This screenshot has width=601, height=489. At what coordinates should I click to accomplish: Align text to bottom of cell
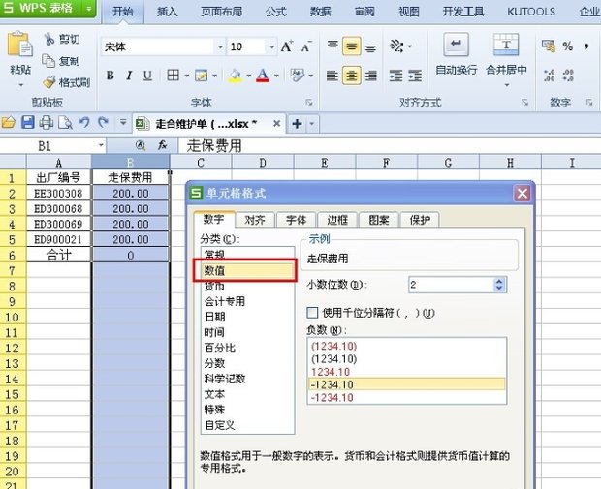point(370,46)
